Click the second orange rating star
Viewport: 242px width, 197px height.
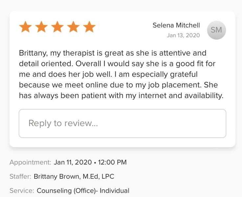tap(41, 27)
